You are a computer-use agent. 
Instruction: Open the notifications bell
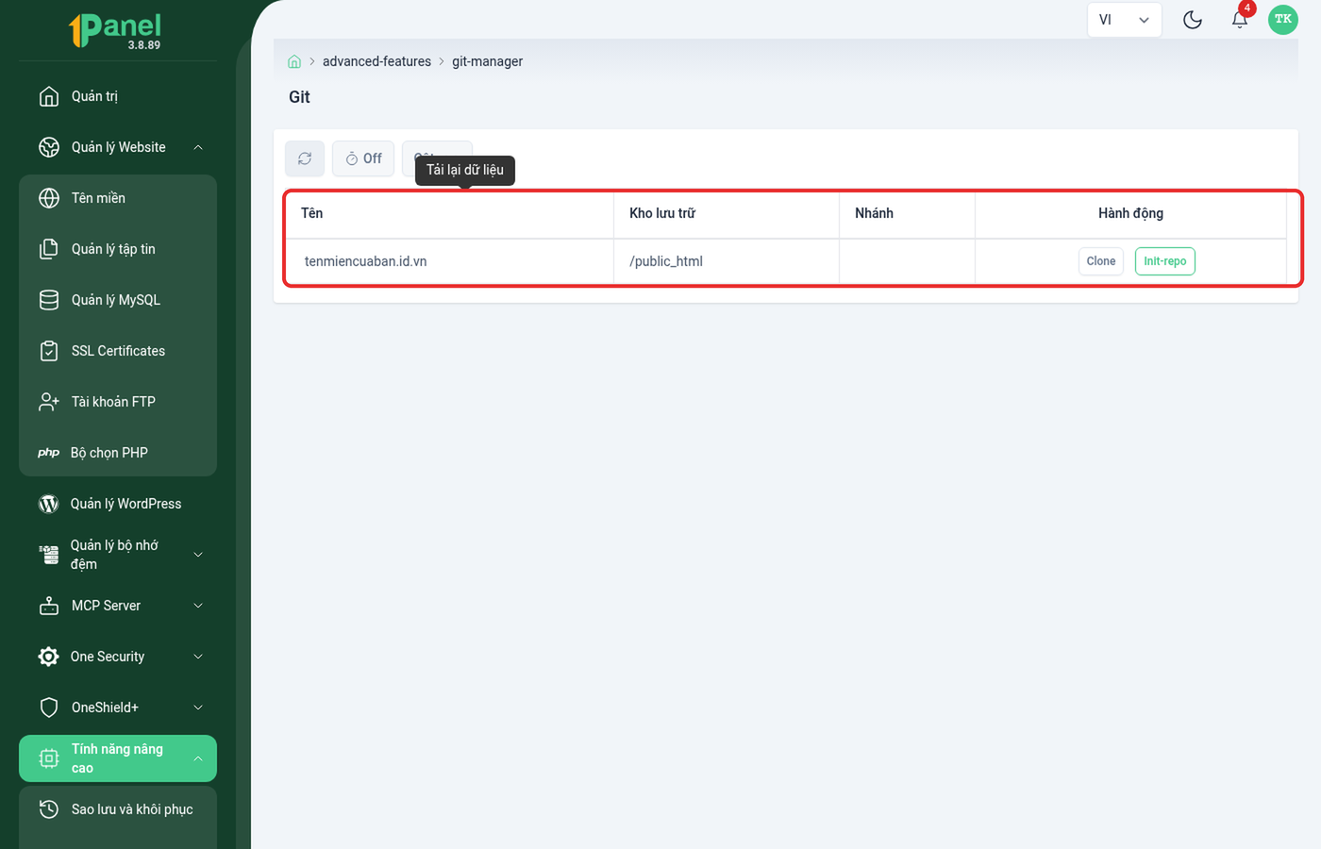click(x=1240, y=19)
